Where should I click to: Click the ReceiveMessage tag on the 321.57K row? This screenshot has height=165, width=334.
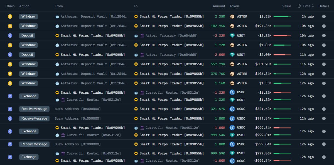click(34, 109)
